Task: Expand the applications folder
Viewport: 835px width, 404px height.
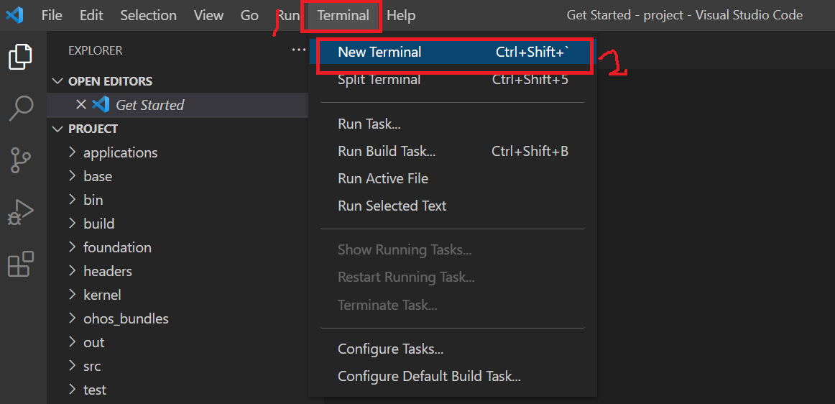Action: pyautogui.click(x=177, y=152)
